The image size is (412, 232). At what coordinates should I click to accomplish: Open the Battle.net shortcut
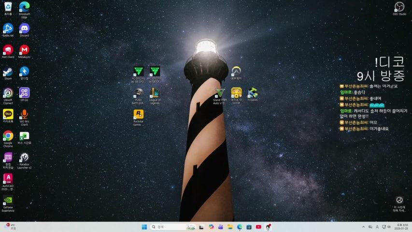coord(8,28)
